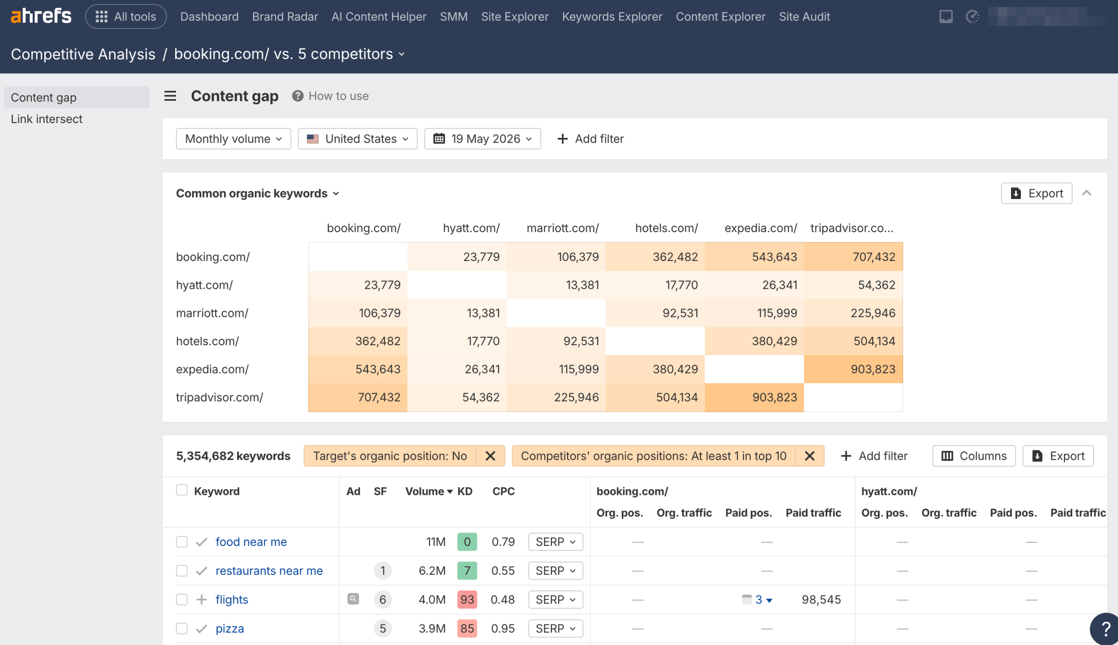1118x645 pixels.
Task: Click SERP features badge 5 on pizza row
Action: coord(383,628)
